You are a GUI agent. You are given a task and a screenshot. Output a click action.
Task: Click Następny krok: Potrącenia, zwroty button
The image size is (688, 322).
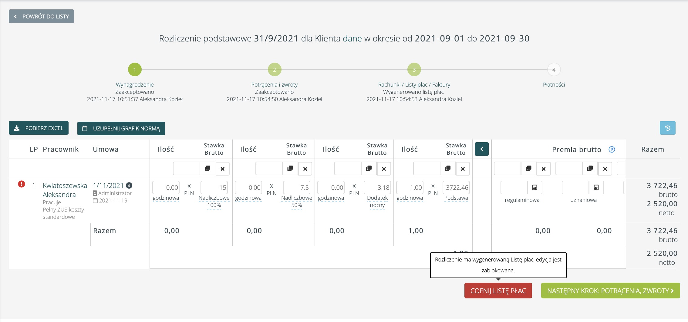(x=610, y=291)
